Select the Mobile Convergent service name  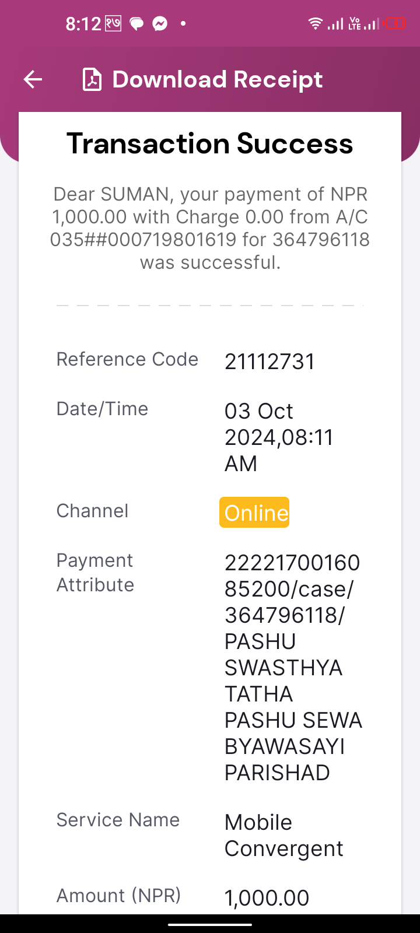[x=284, y=835]
